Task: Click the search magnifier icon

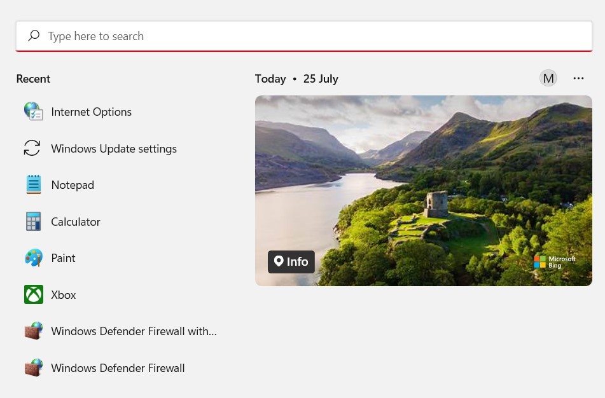Action: (34, 36)
